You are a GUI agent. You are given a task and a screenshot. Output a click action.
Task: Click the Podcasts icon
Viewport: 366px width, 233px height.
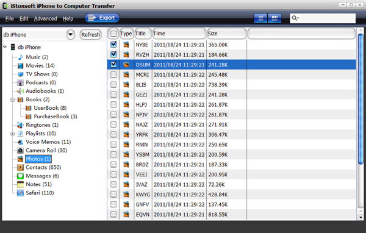[20, 82]
